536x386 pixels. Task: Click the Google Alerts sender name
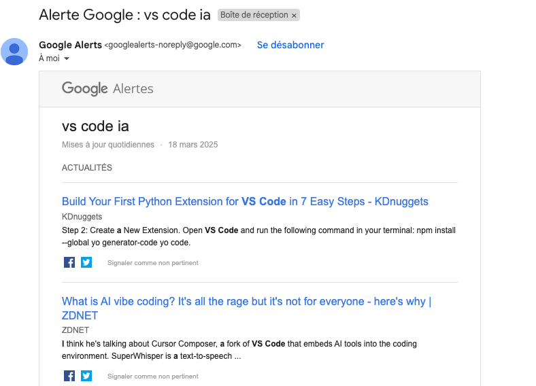point(70,45)
